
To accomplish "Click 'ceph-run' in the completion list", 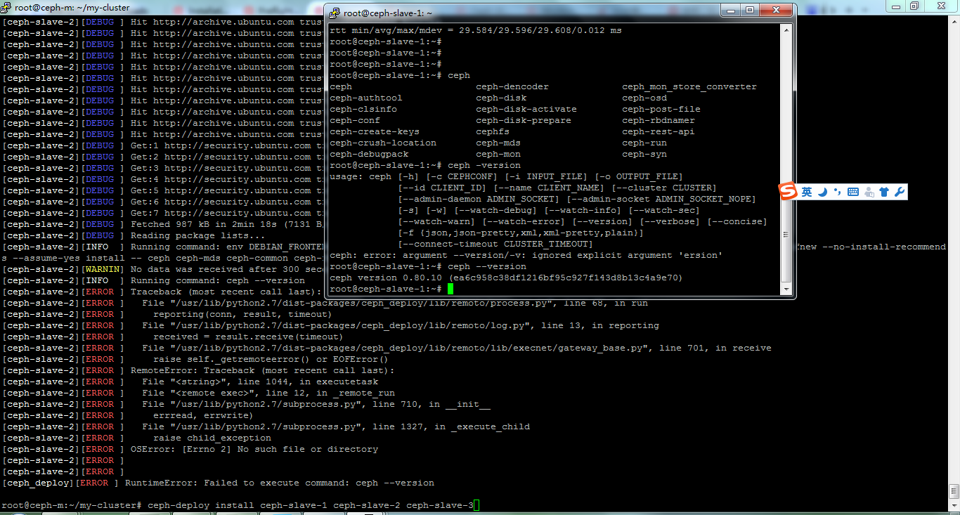I will tap(644, 143).
